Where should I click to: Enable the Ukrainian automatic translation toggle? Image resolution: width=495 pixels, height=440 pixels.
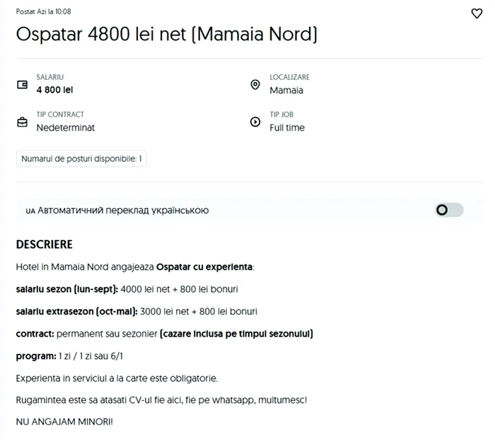(x=449, y=210)
